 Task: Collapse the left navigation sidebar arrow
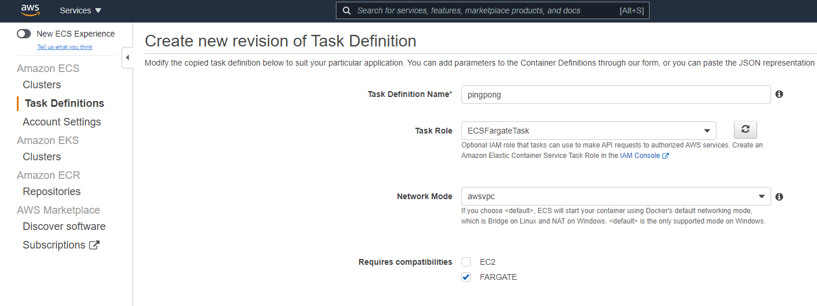pyautogui.click(x=127, y=57)
